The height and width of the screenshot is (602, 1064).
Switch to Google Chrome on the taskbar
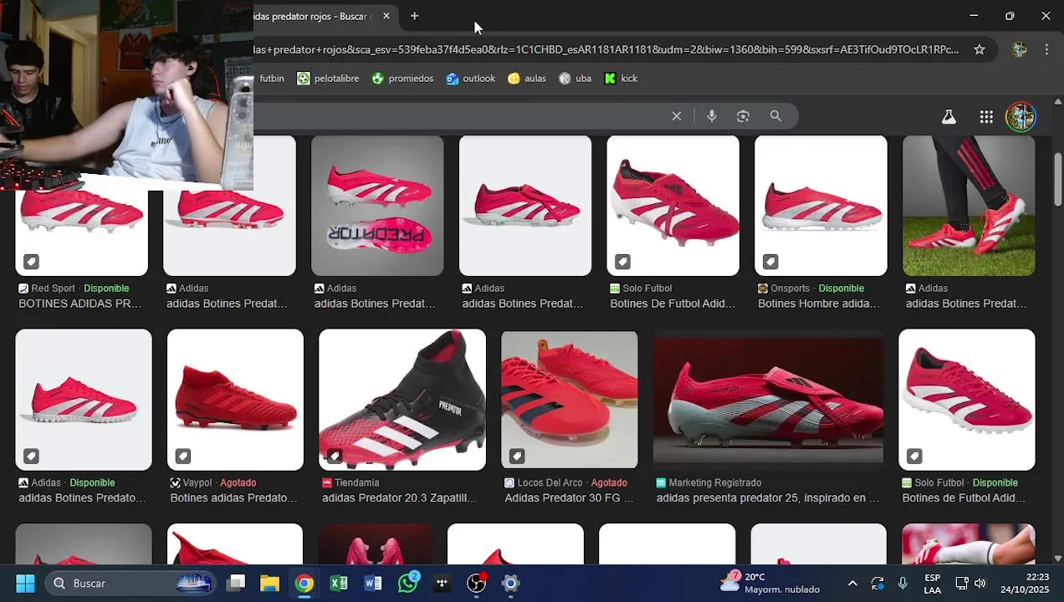coord(304,583)
